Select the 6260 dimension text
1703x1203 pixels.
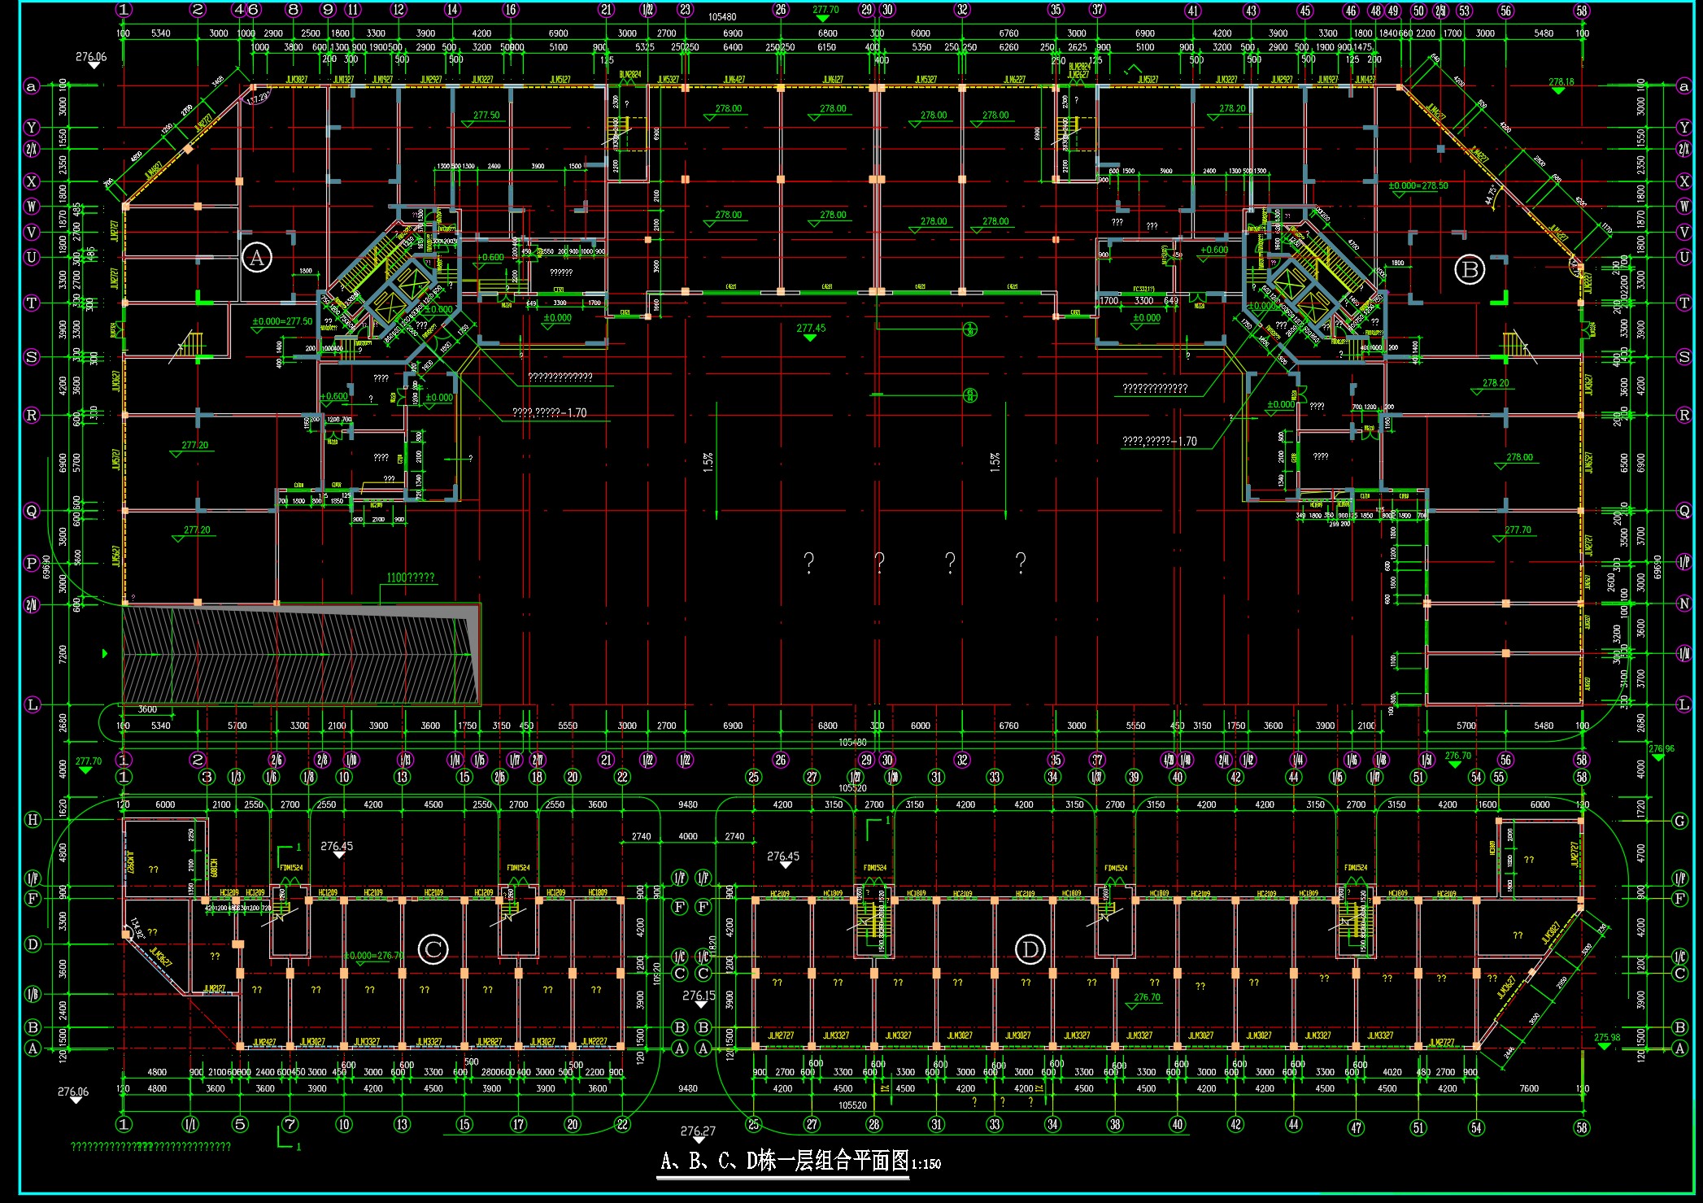[1008, 47]
